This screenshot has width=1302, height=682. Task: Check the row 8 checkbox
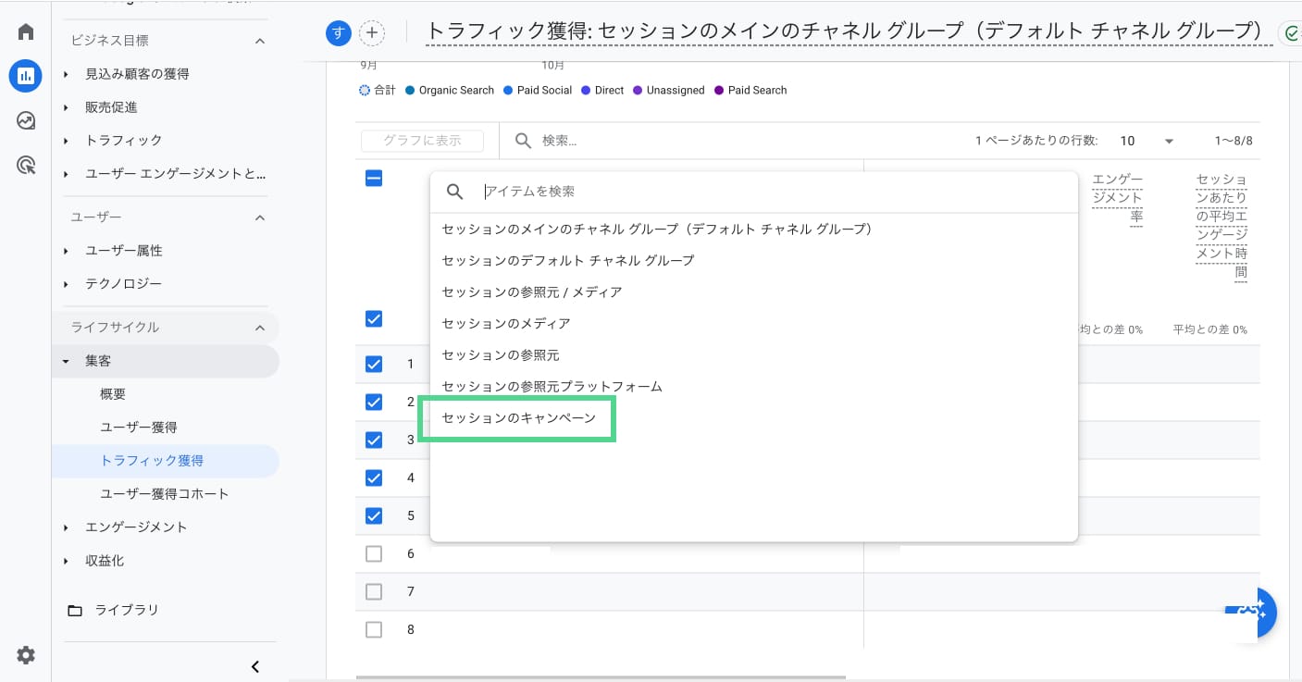(374, 630)
